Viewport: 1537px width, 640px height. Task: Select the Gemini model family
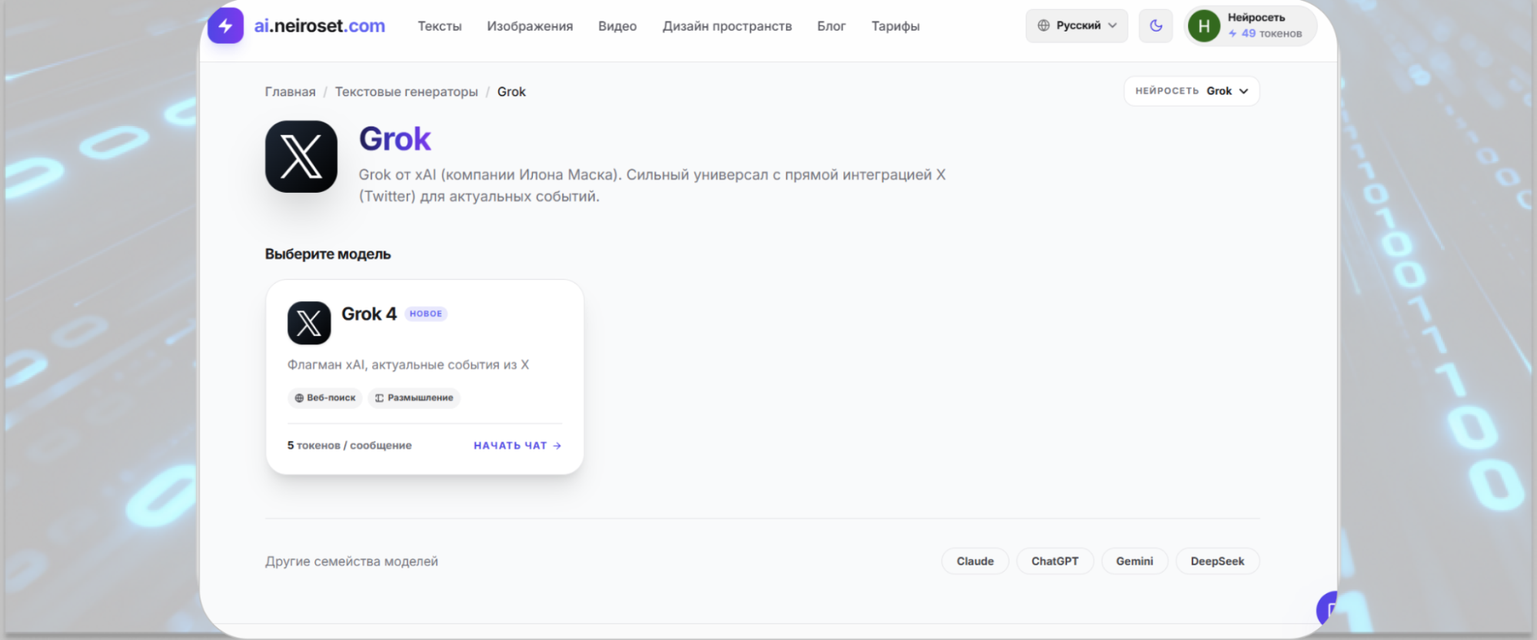(1135, 562)
